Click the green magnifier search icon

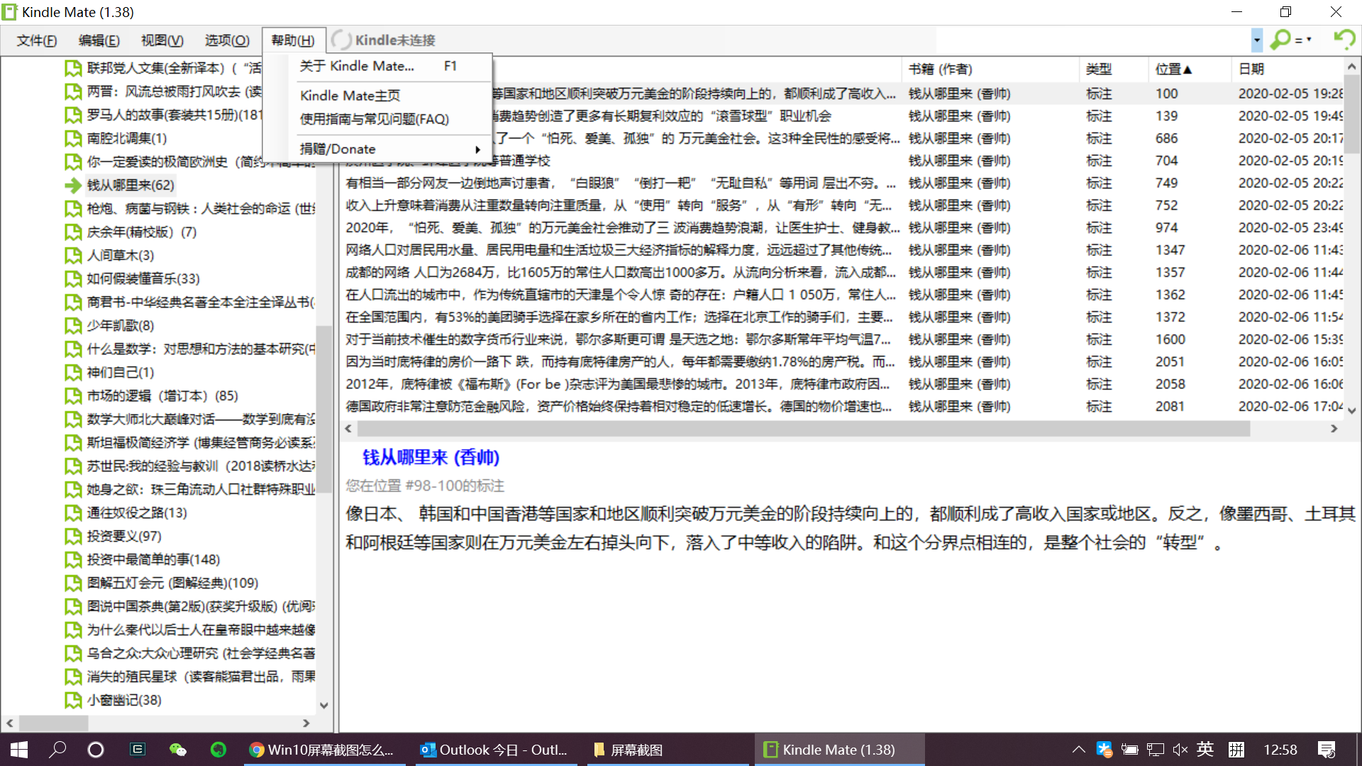(1280, 40)
